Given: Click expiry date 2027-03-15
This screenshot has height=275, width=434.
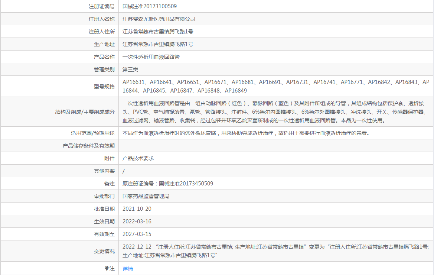Looking at the screenshot, I should 137,234.
